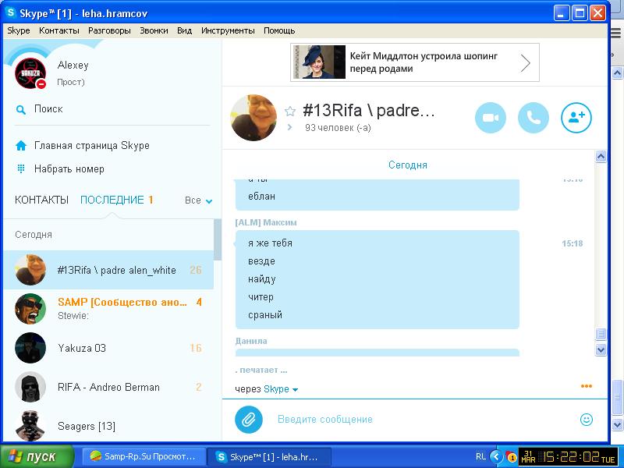624x468 pixels.
Task: Click the dial pad icon
Action: click(x=21, y=168)
